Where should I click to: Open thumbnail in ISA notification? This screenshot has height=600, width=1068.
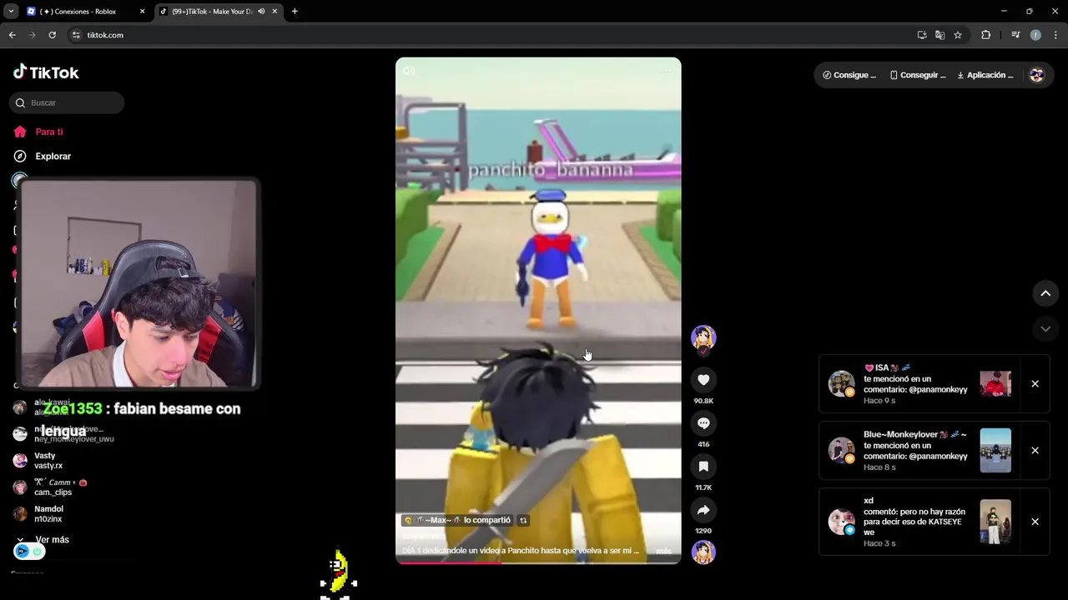coord(995,383)
